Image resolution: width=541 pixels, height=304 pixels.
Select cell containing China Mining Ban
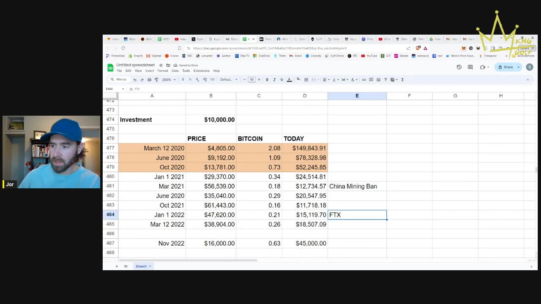[x=357, y=186]
